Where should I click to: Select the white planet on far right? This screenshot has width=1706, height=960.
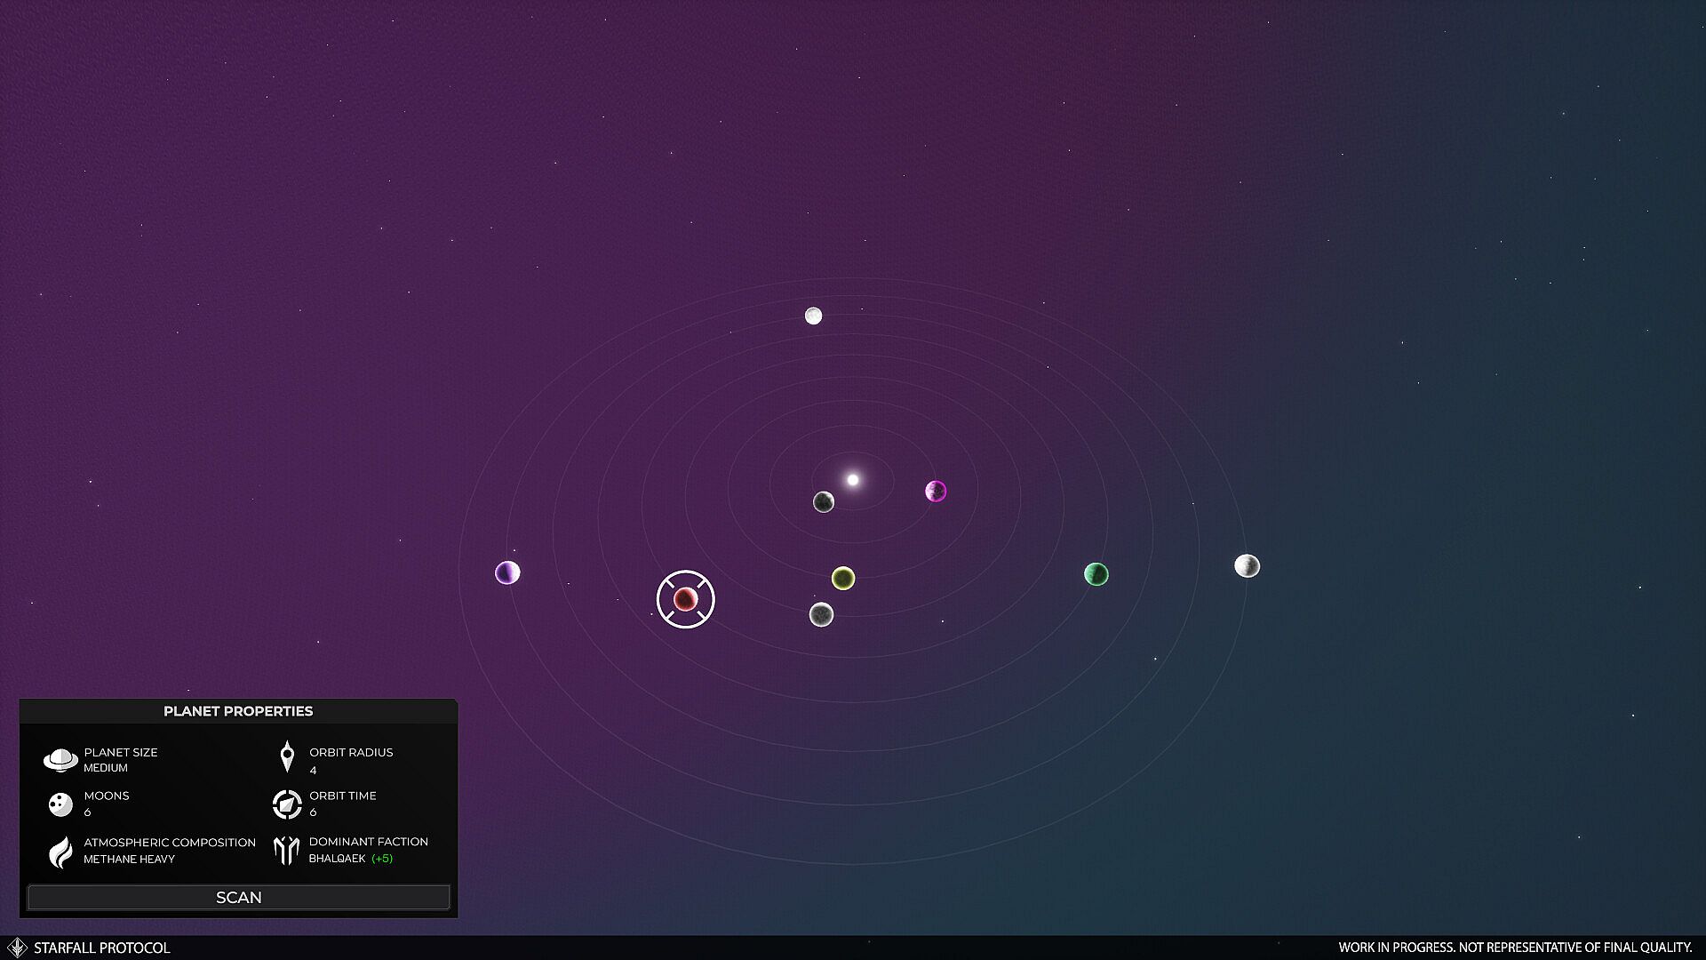(1247, 565)
